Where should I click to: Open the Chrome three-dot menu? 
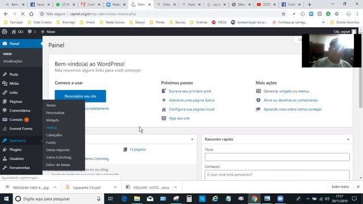click(x=357, y=14)
